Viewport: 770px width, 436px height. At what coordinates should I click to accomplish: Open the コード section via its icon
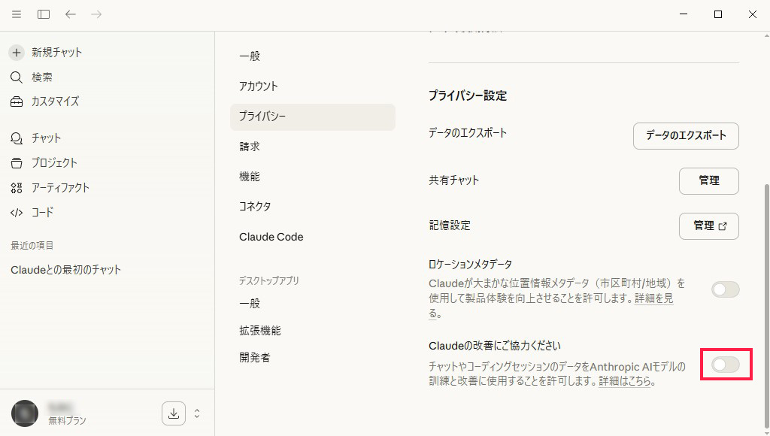16,212
